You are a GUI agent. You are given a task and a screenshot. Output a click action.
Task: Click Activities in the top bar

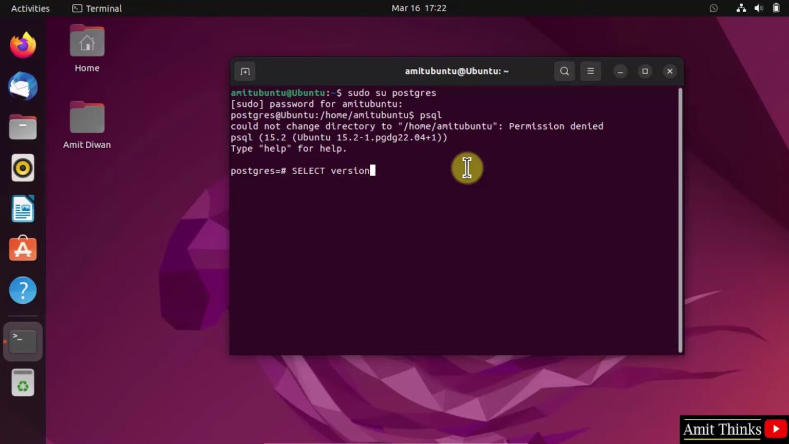click(29, 8)
